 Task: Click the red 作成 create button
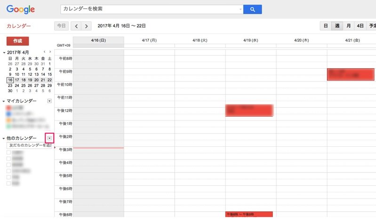click(18, 41)
